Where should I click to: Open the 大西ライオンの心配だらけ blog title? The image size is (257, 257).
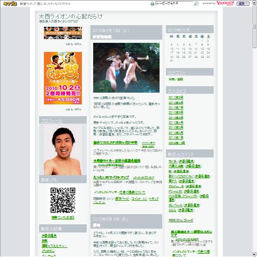[x=71, y=17]
